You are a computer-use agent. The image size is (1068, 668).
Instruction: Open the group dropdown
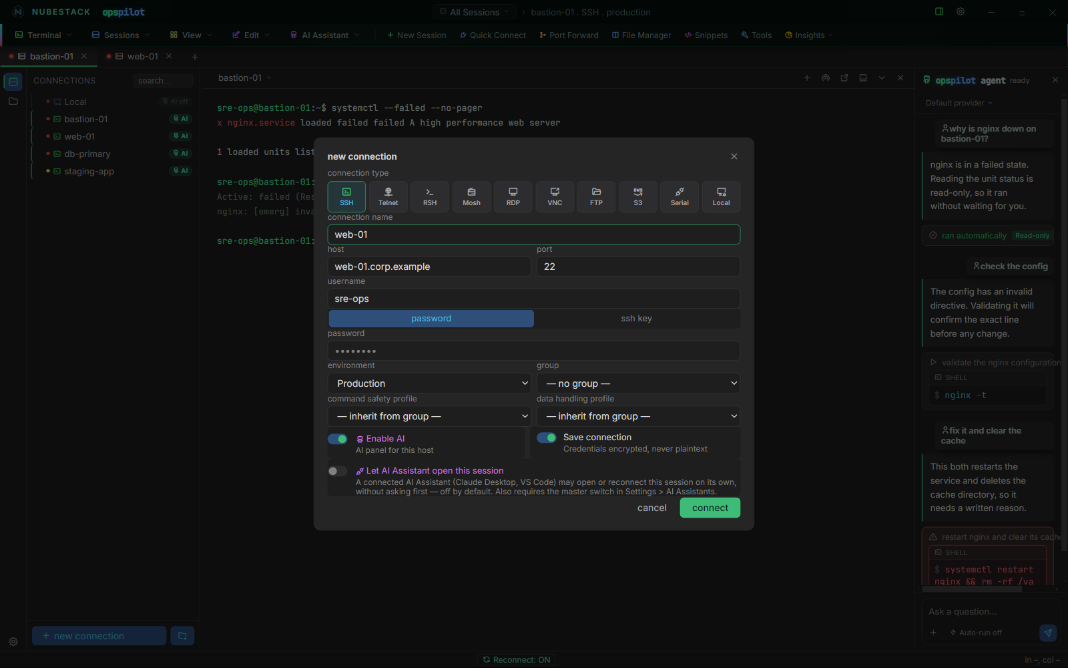coord(638,383)
